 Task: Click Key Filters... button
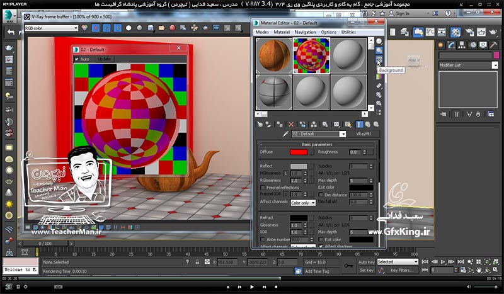tap(402, 271)
